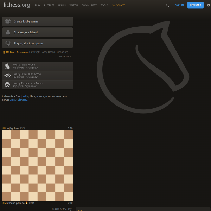Open the Streamers » link
This screenshot has width=211, height=211.
tap(65, 57)
